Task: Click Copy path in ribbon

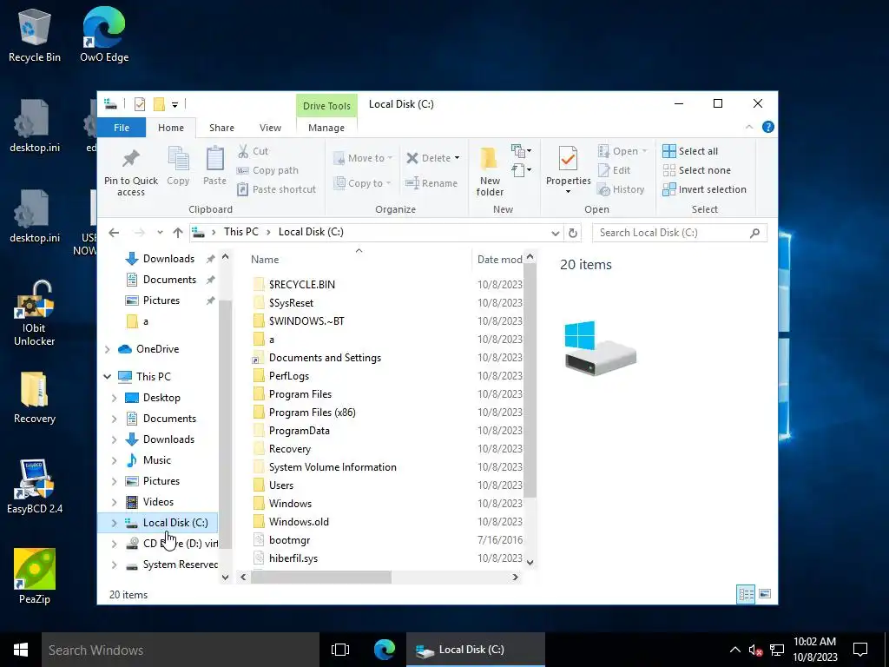Action: [267, 170]
